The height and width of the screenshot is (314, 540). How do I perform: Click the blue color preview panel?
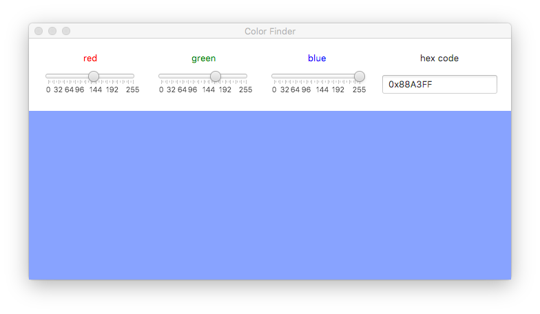pos(270,196)
